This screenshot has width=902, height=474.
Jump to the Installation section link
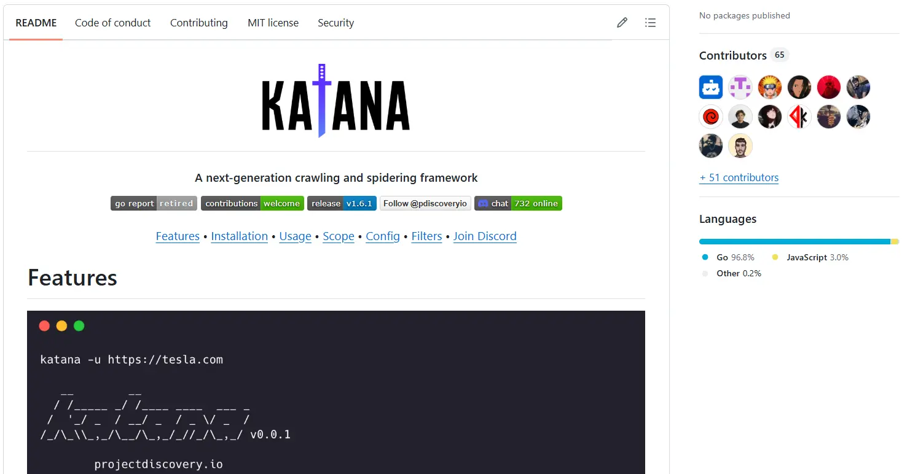coord(240,236)
